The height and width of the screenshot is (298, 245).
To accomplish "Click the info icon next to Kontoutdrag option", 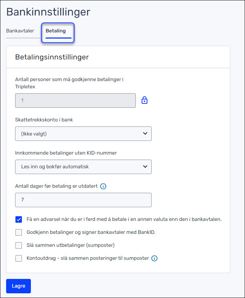I will (x=154, y=258).
